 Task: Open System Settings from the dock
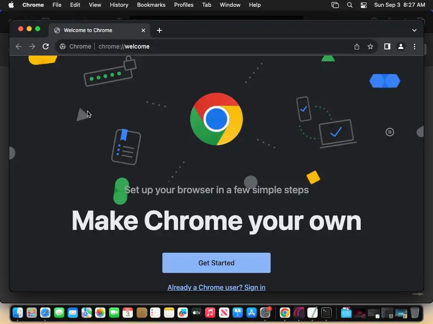pos(265,313)
